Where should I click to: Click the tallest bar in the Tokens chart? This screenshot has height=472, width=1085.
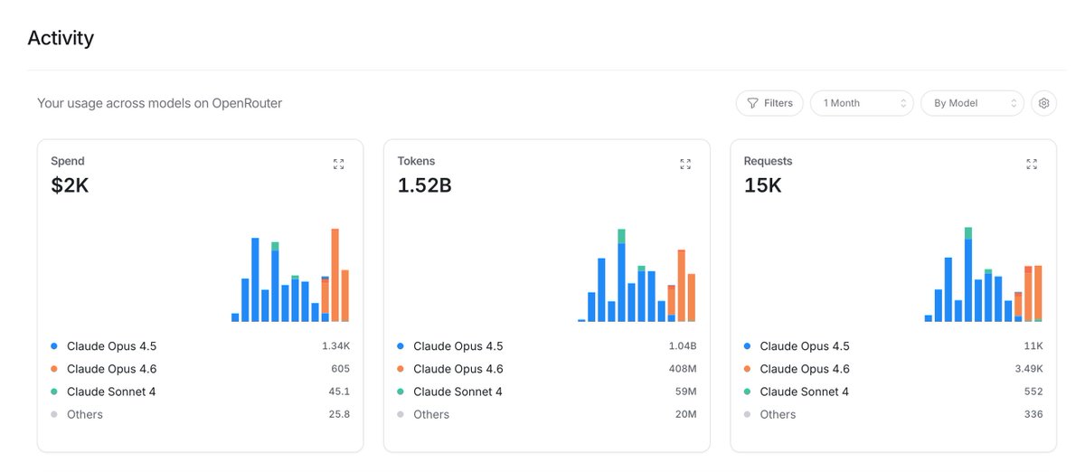click(621, 276)
